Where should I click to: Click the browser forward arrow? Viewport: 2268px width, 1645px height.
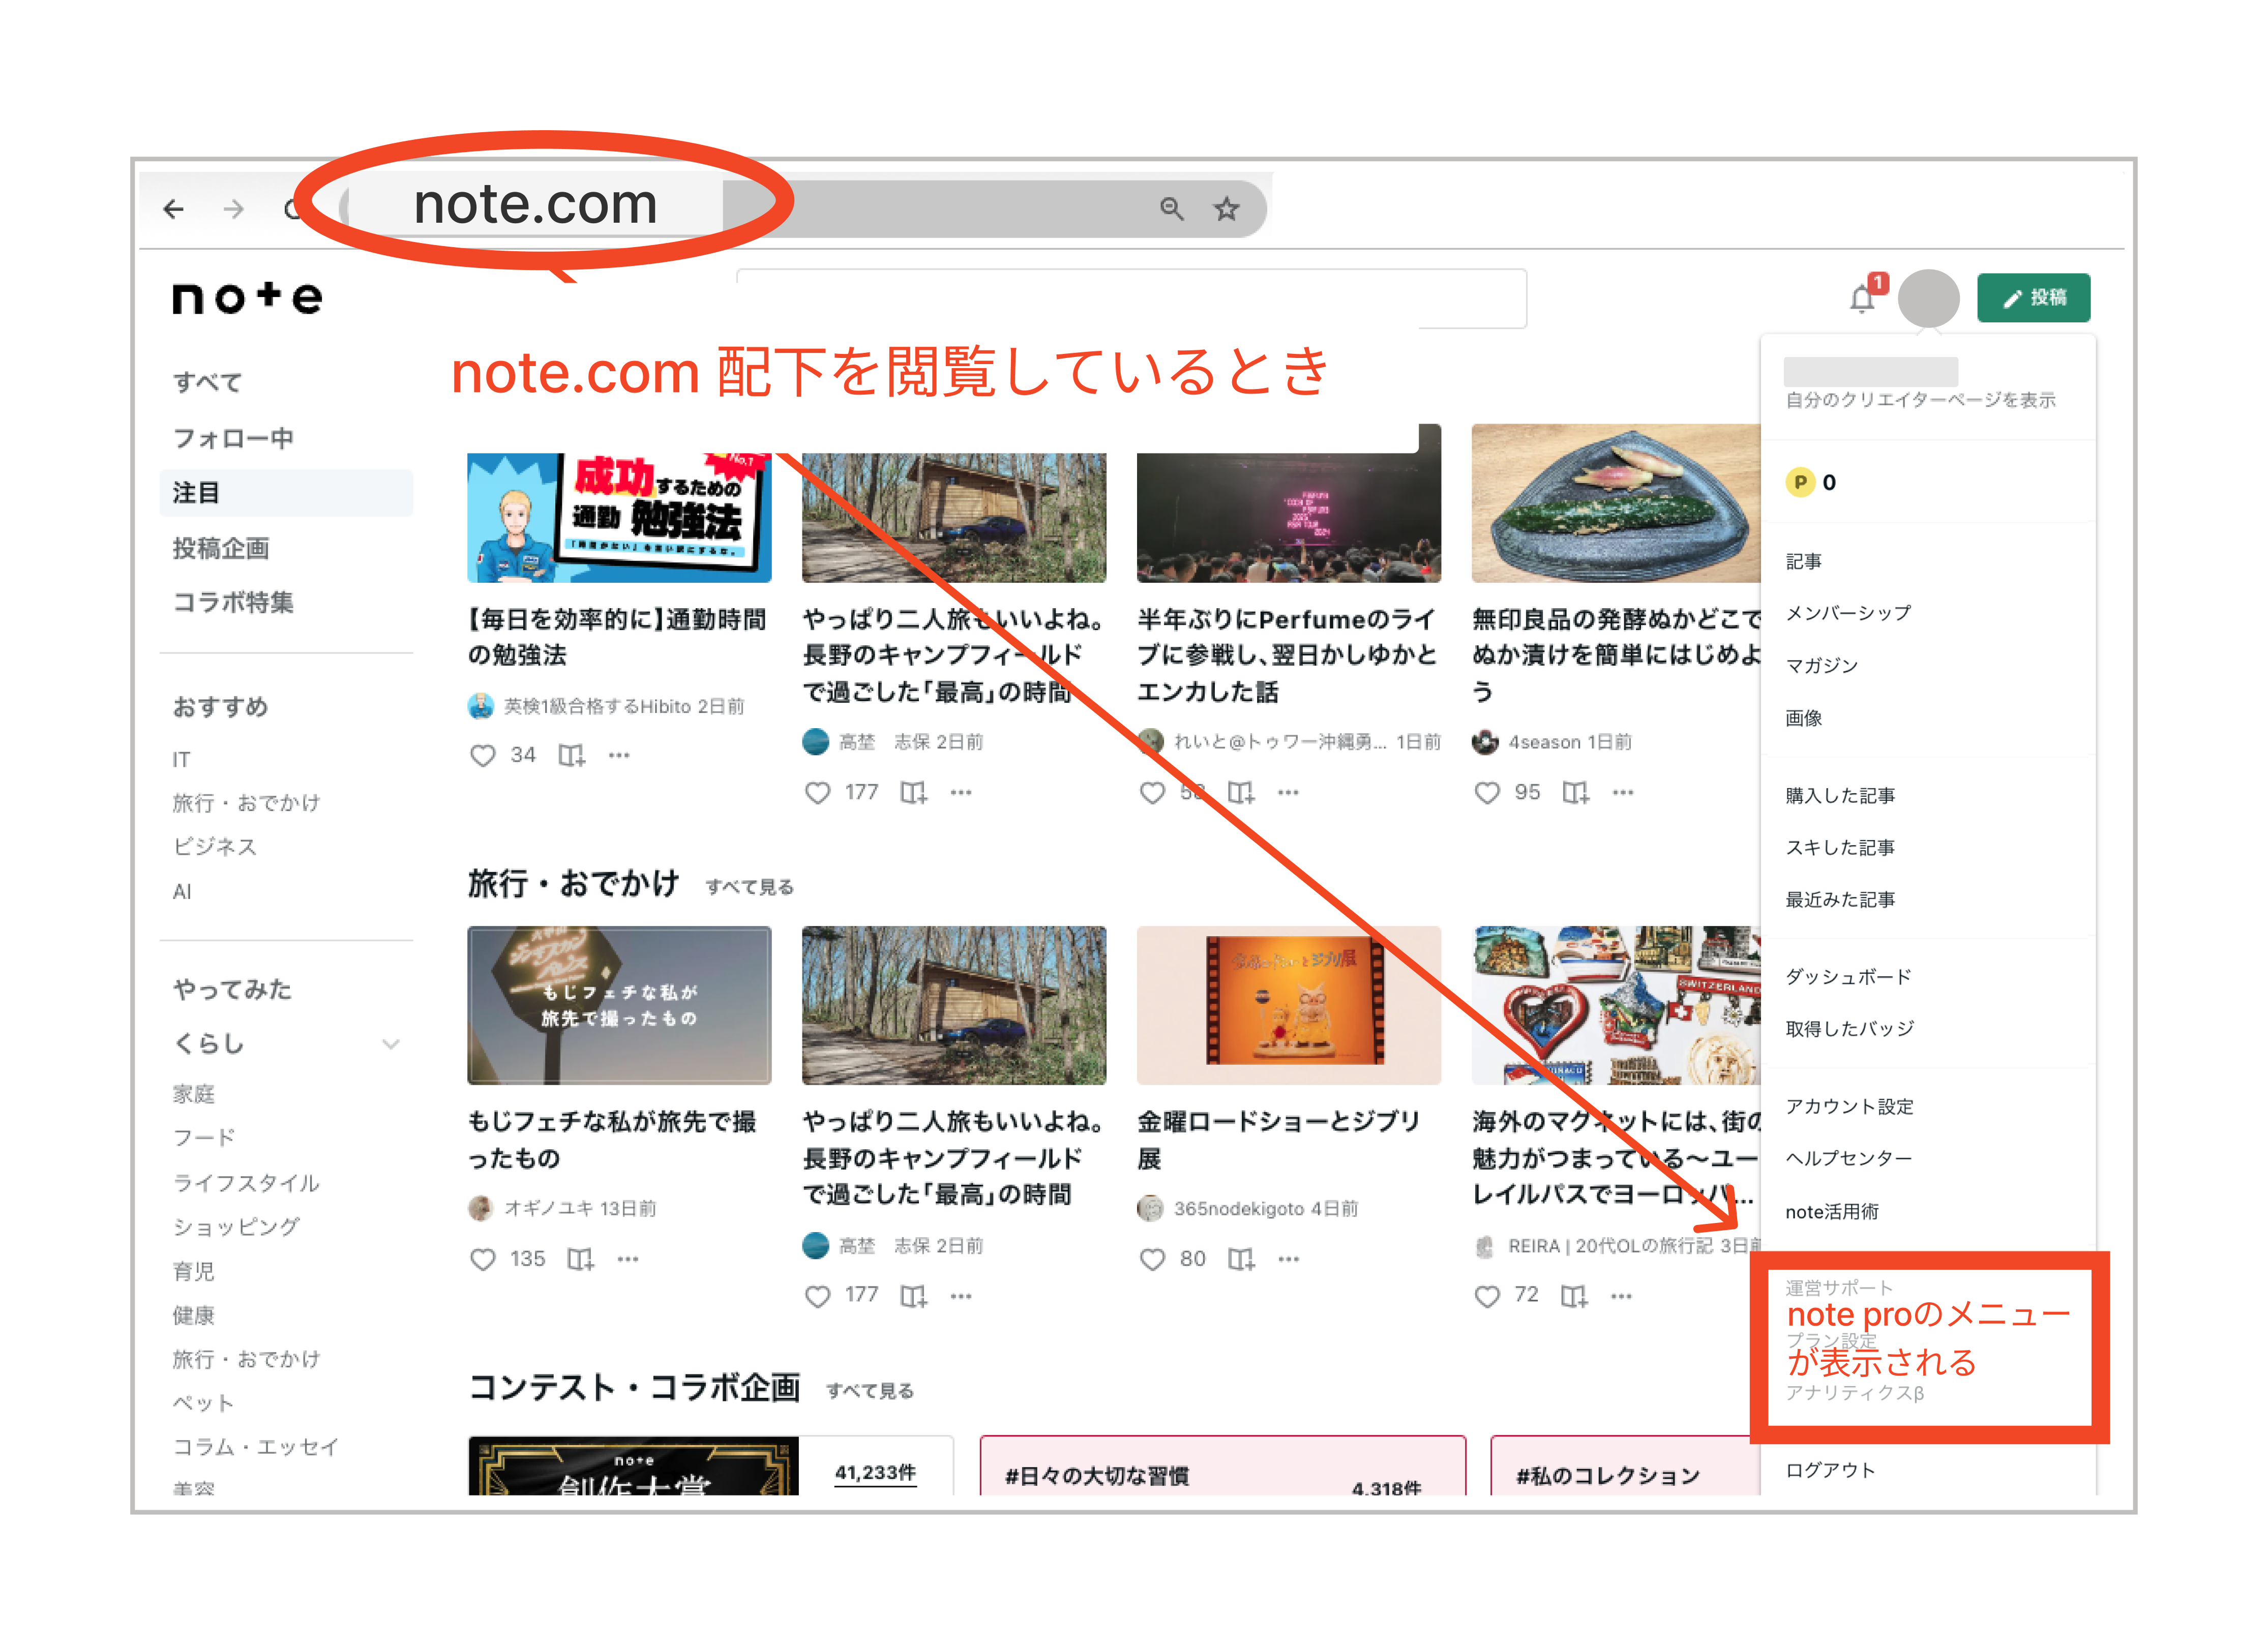tap(233, 209)
